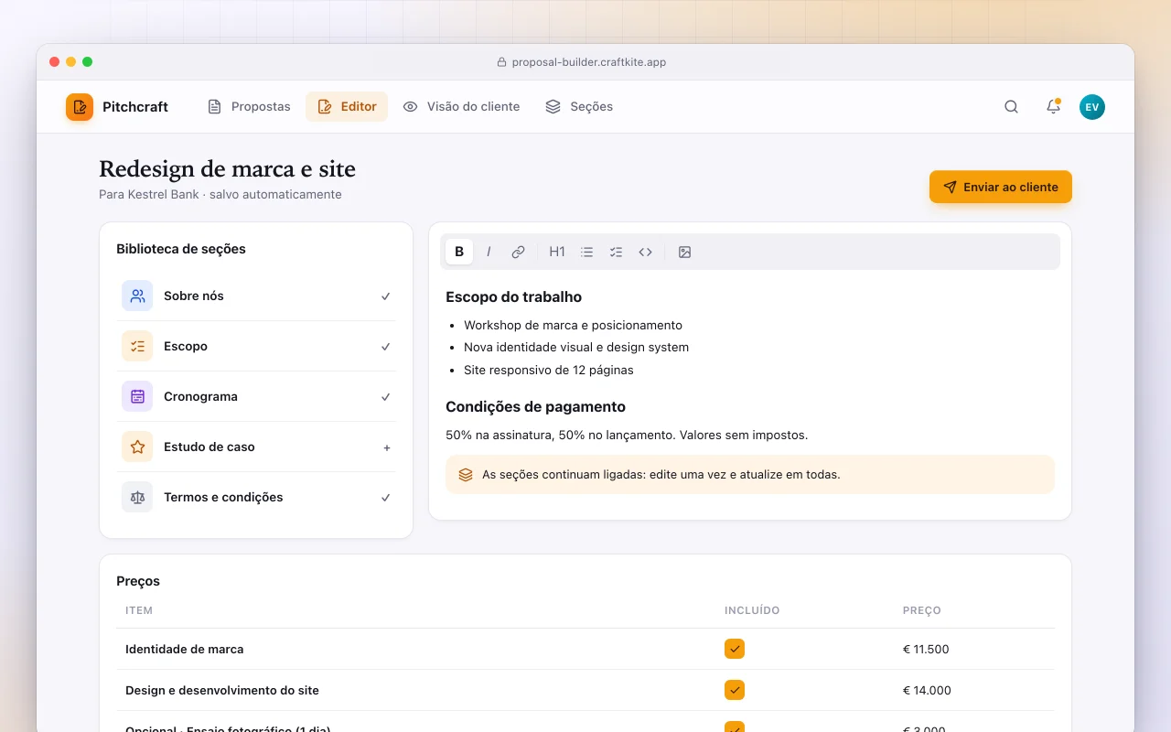Insert a link using the toolbar
The height and width of the screenshot is (732, 1171).
(518, 252)
